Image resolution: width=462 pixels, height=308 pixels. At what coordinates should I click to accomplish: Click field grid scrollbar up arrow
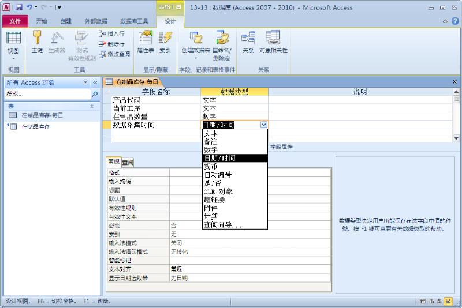(x=456, y=92)
